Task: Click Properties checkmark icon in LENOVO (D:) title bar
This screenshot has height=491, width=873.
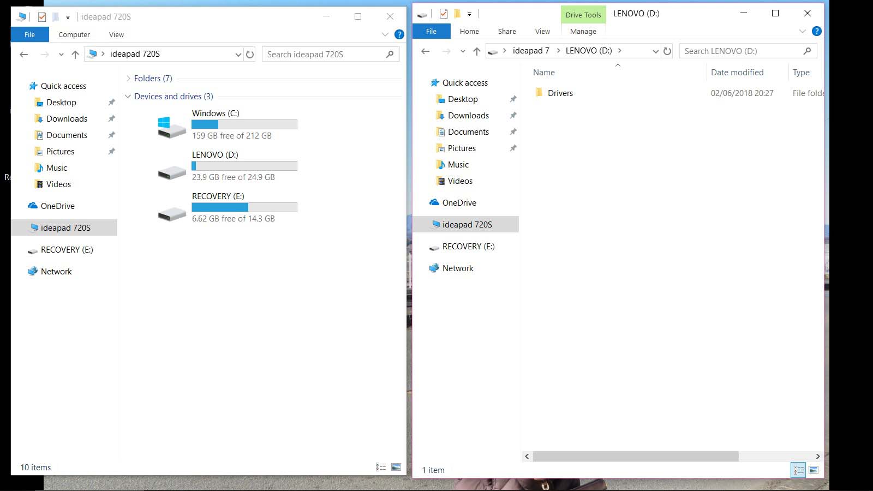Action: point(444,14)
